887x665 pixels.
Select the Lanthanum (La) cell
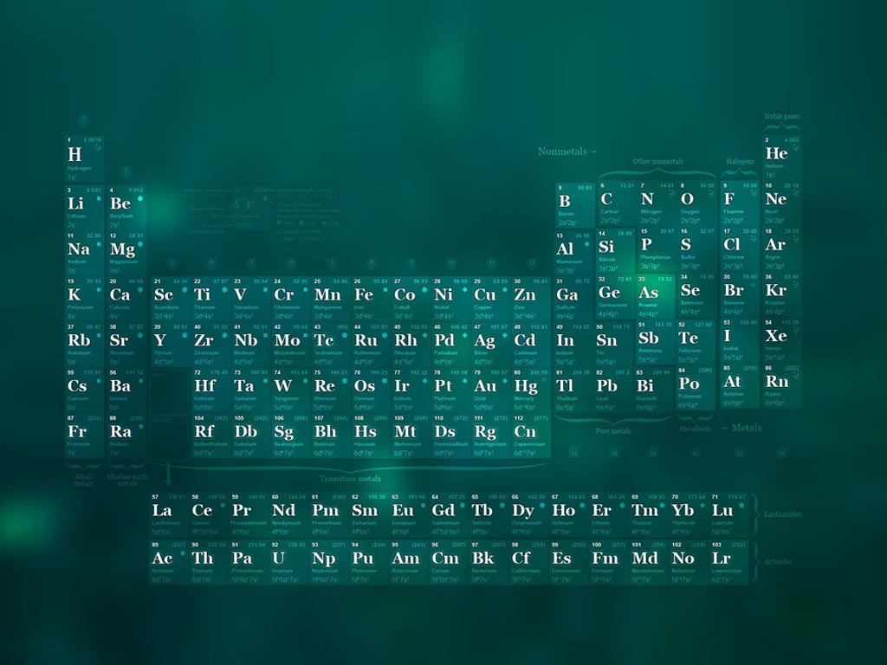(x=169, y=514)
